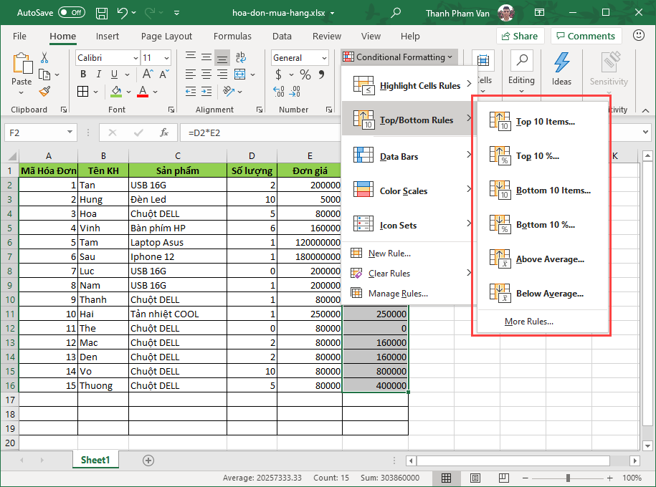Open the Ideas lightning bolt icon
Screen dimensions: 656x487
(x=561, y=63)
